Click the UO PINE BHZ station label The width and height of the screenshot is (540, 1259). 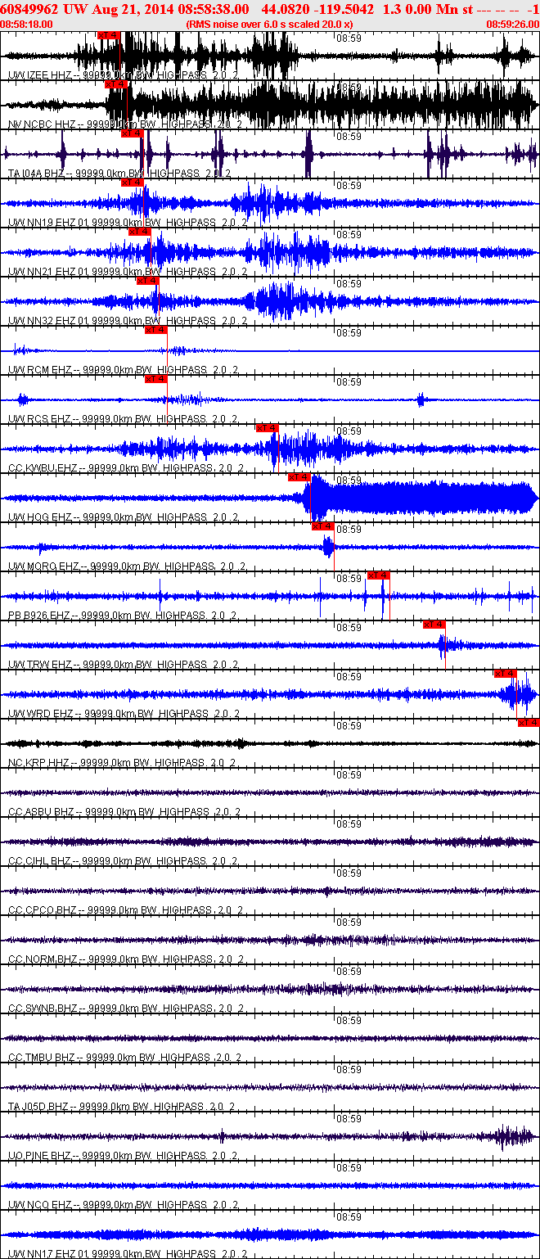(x=123, y=1155)
